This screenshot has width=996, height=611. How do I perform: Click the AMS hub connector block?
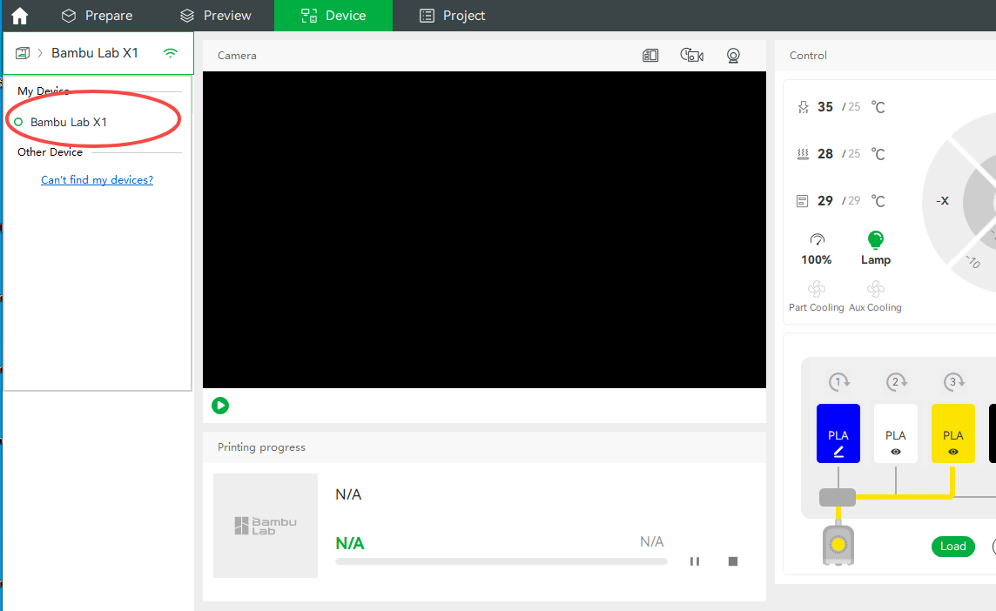pos(838,497)
